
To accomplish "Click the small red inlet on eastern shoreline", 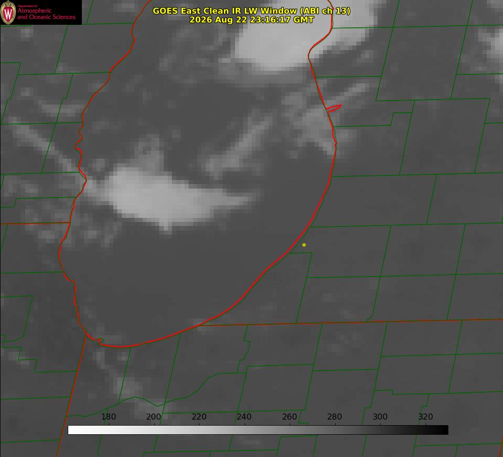I will coord(334,108).
